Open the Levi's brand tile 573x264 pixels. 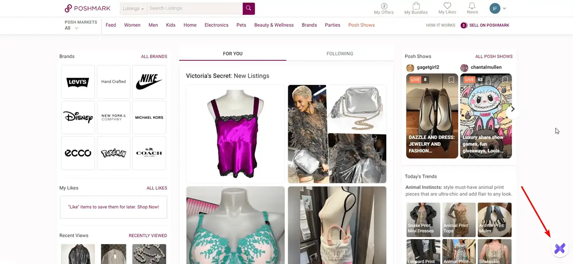[78, 82]
